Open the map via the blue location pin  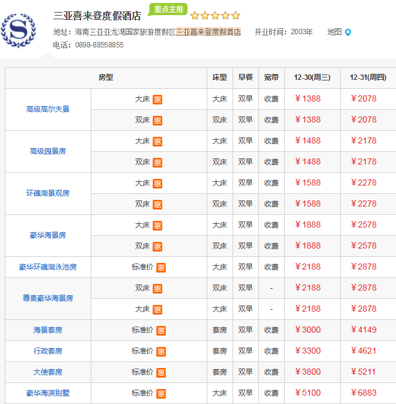pyautogui.click(x=348, y=32)
